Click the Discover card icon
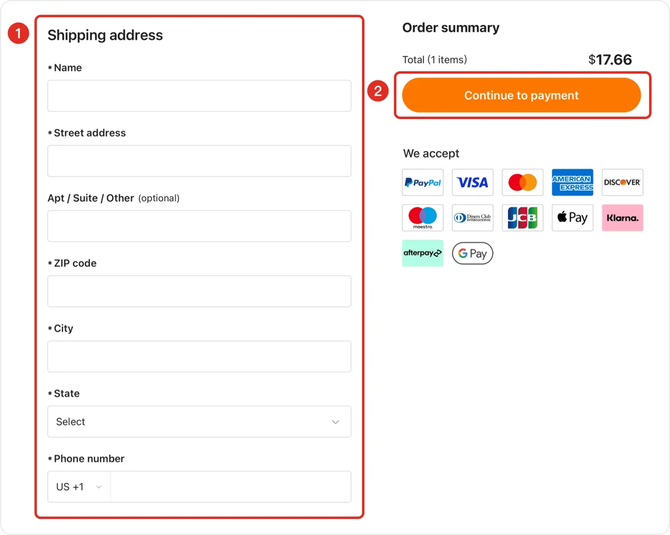The width and height of the screenshot is (670, 535). point(622,182)
